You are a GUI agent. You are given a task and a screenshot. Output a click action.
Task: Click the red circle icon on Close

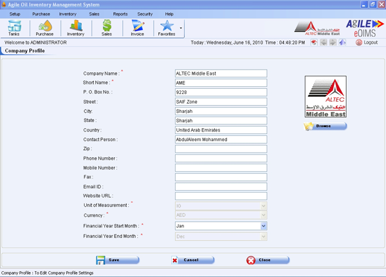(x=251, y=260)
